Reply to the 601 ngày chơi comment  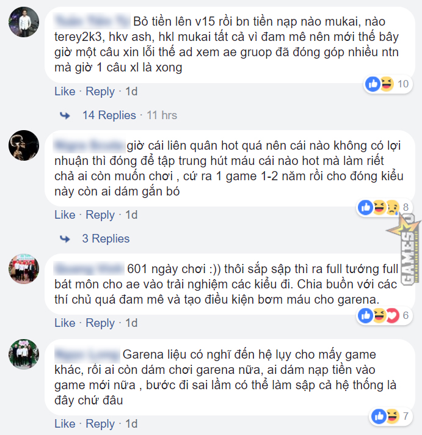100,323
